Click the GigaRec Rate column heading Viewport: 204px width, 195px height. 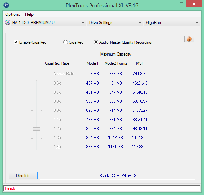57,63
